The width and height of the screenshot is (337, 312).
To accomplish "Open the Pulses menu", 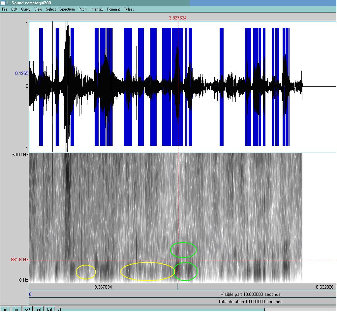I will pyautogui.click(x=129, y=9).
